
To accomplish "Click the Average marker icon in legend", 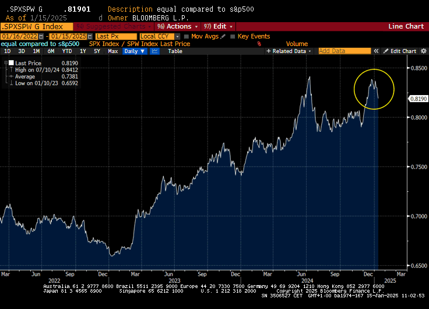I will pos(11,76).
